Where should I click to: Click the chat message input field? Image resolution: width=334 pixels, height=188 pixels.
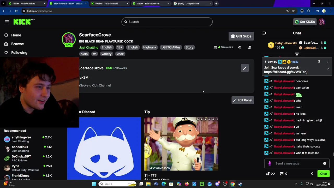297,163
